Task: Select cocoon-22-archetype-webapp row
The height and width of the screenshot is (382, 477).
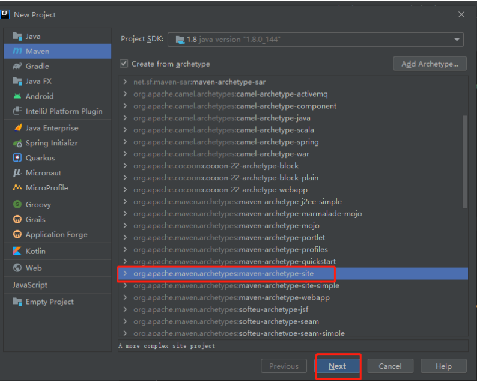Action: 293,189
